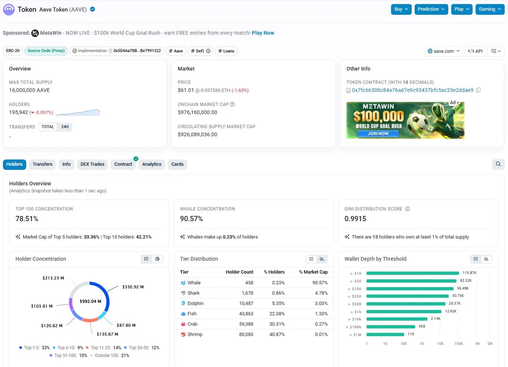The height and width of the screenshot is (367, 508).
Task: Click the MetaWin sponsor logo icon
Action: [x=35, y=33]
